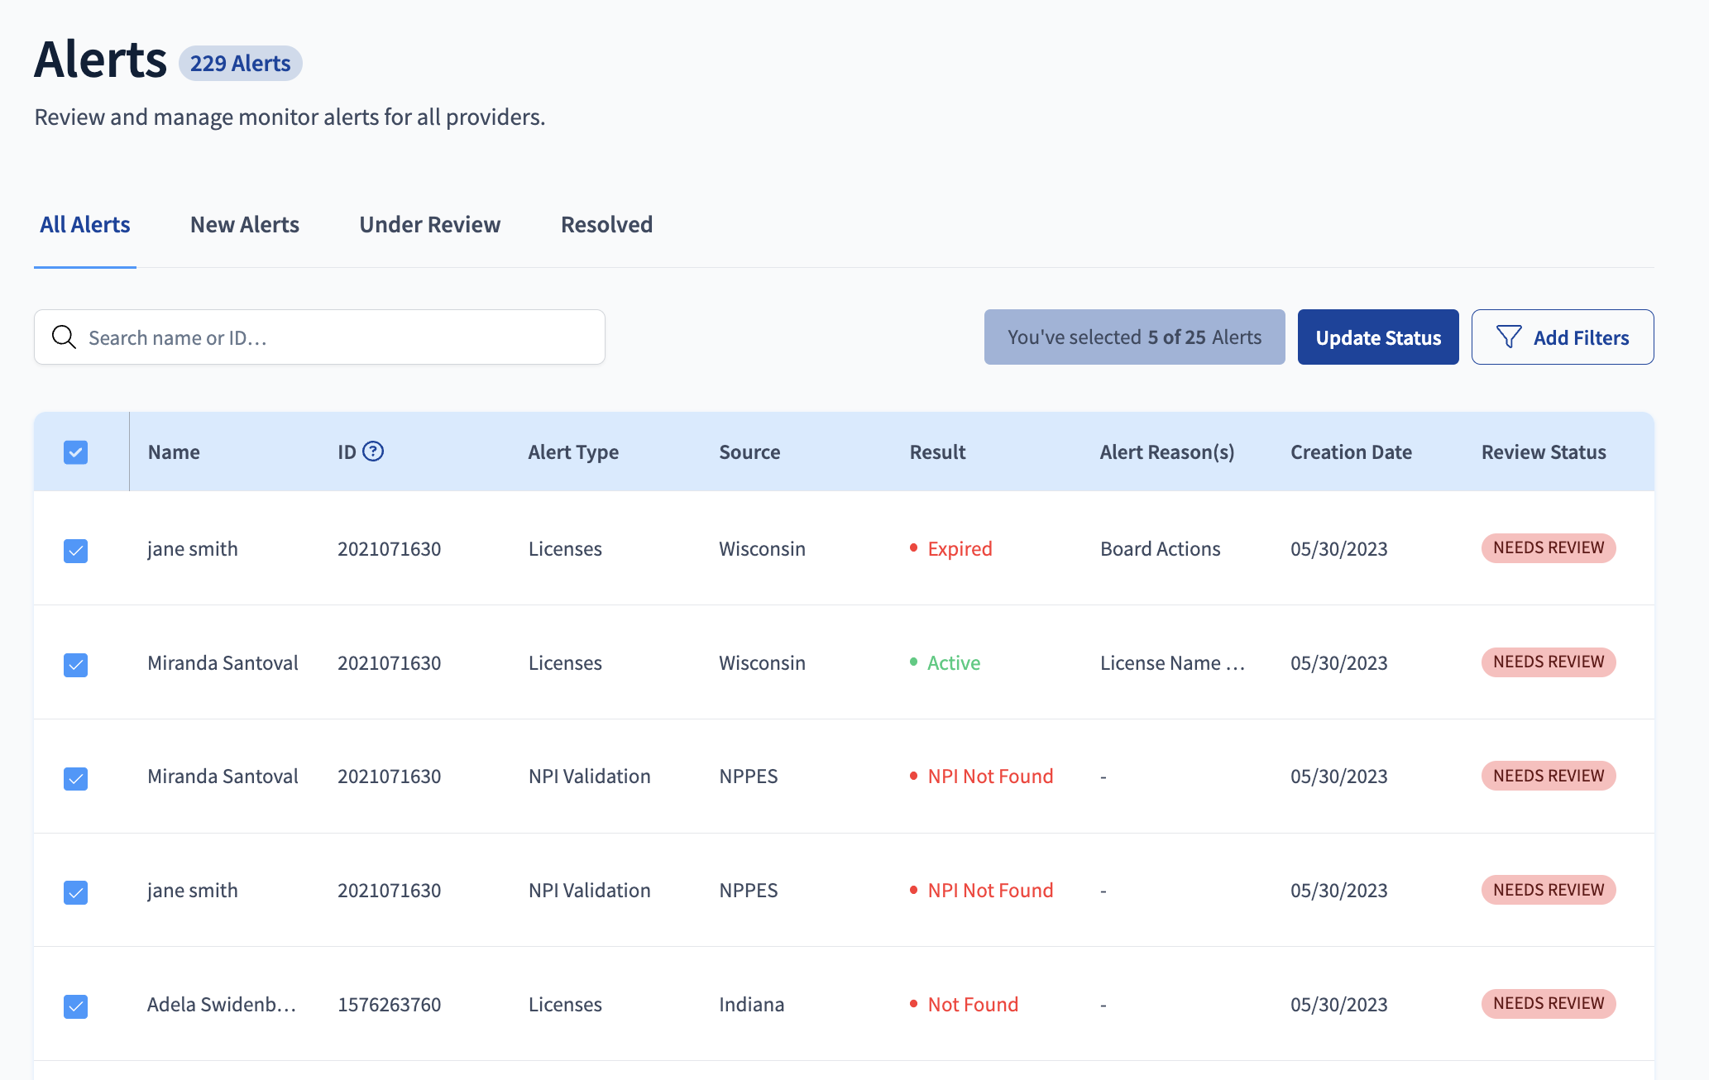Uncheck Adela Swidenb… row checkbox
1709x1080 pixels.
pos(75,1006)
